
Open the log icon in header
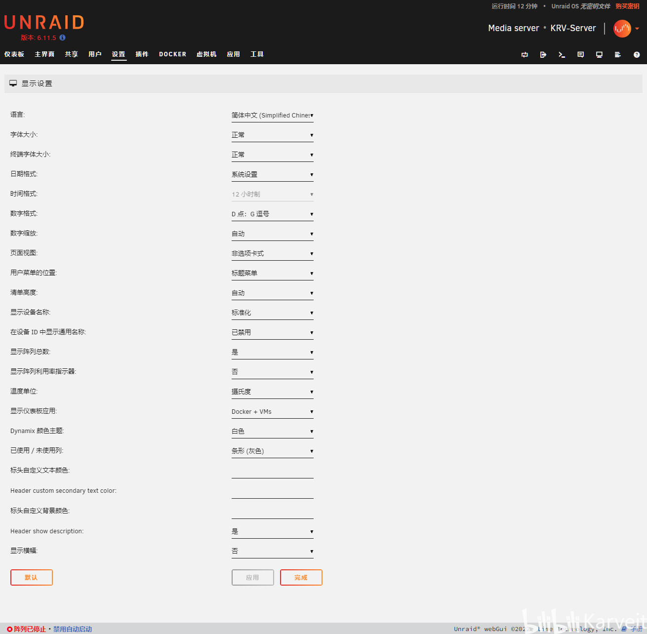(617, 55)
